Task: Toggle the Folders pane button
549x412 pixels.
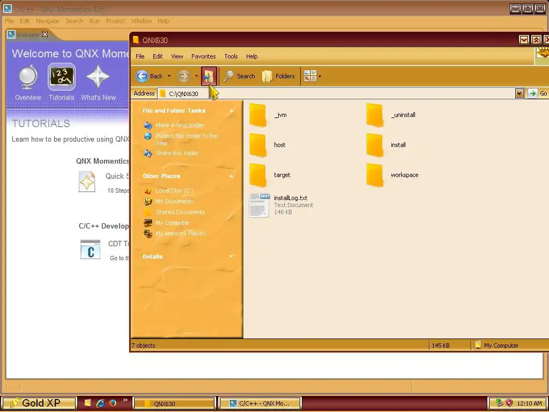Action: [x=278, y=76]
